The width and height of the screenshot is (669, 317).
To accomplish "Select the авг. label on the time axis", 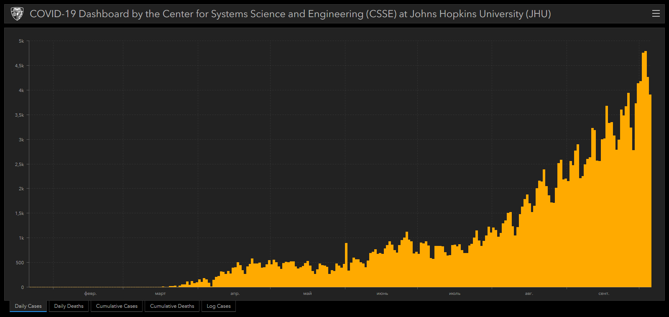I will pos(529,294).
